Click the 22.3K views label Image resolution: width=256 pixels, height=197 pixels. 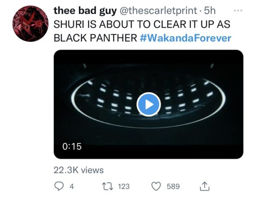pyautogui.click(x=79, y=170)
